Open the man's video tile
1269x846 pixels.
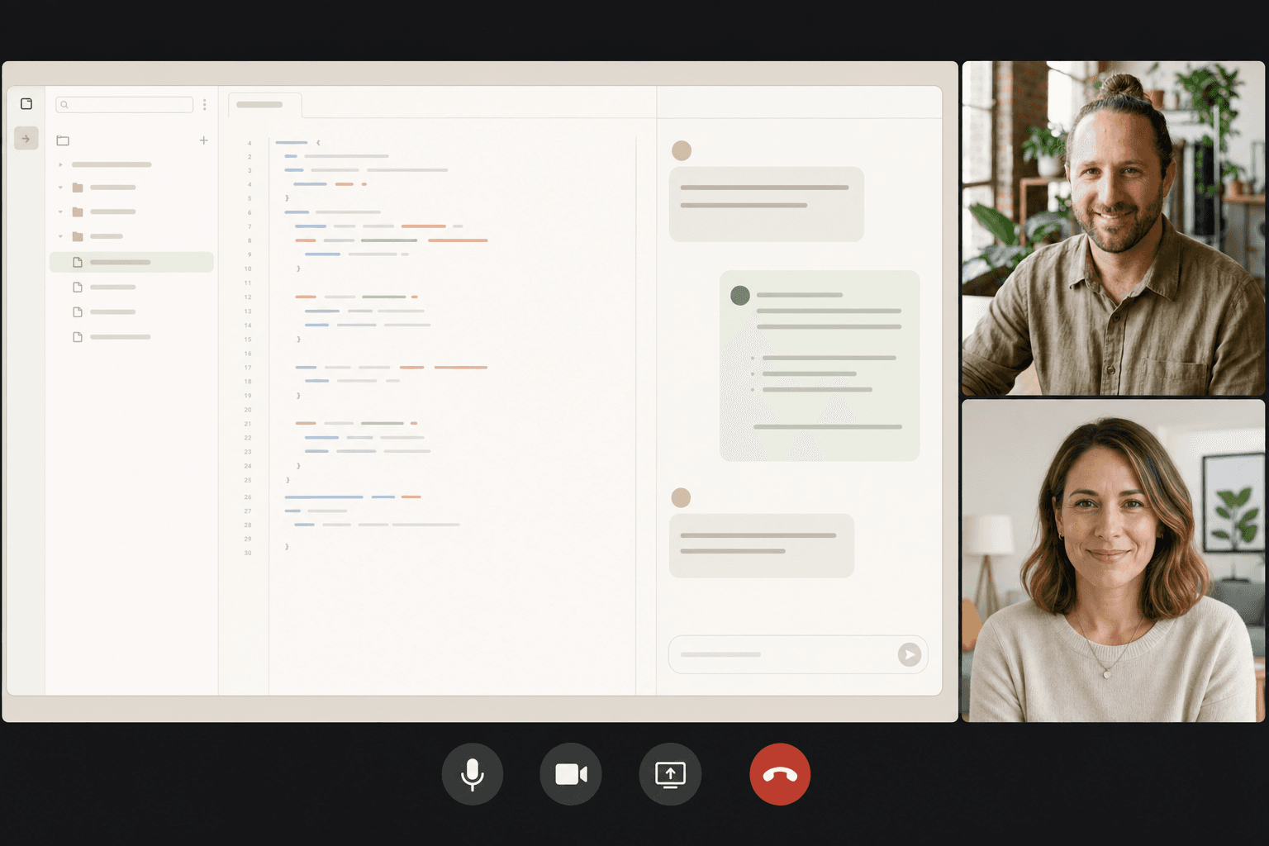point(1113,228)
